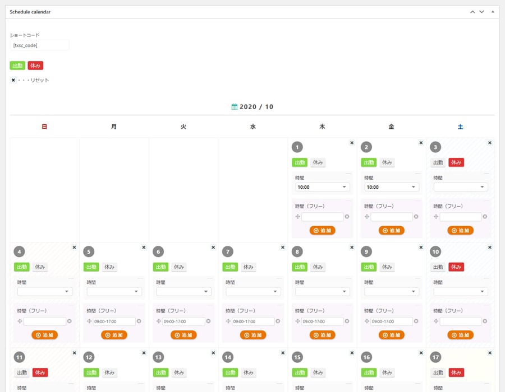The width and height of the screenshot is (505, 392).
Task: Delete day 8 free time entry icon
Action: (x=347, y=321)
